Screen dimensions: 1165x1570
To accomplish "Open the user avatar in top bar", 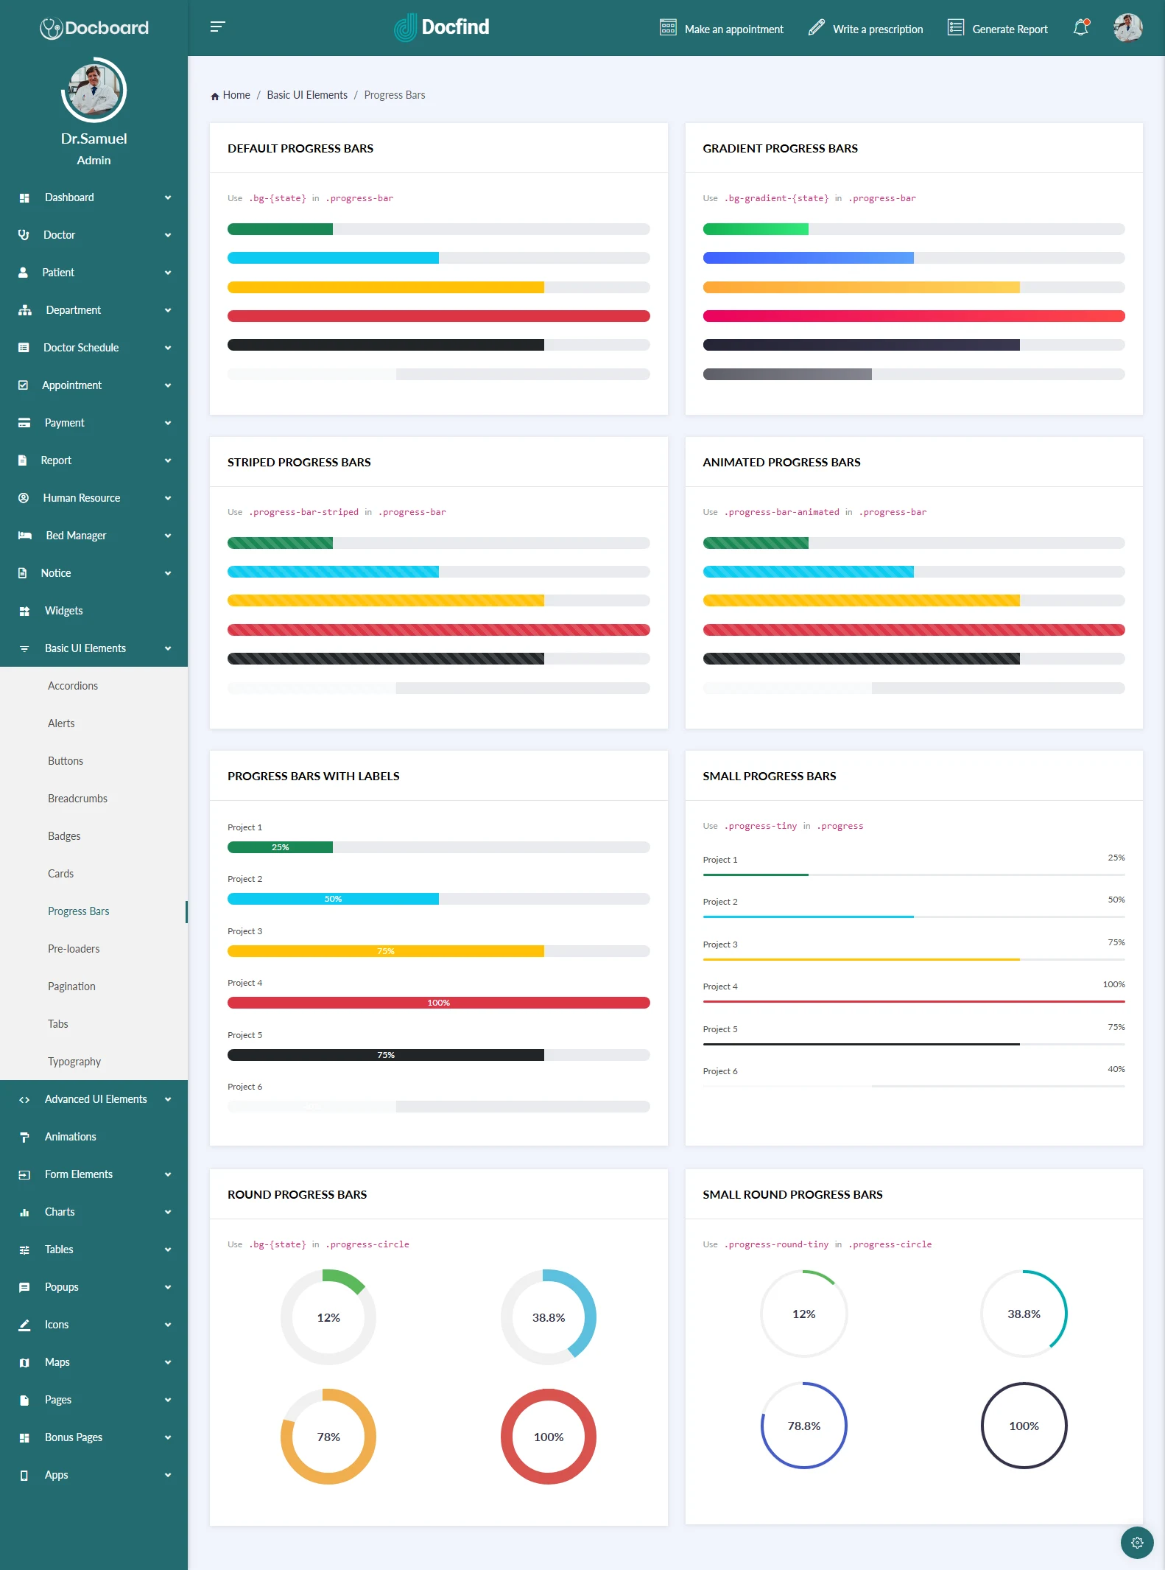I will 1127,28.
